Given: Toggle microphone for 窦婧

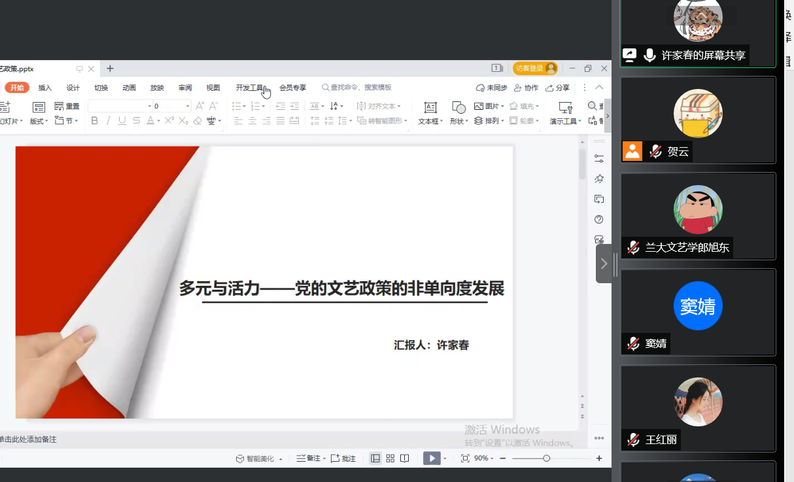Looking at the screenshot, I should tap(633, 343).
